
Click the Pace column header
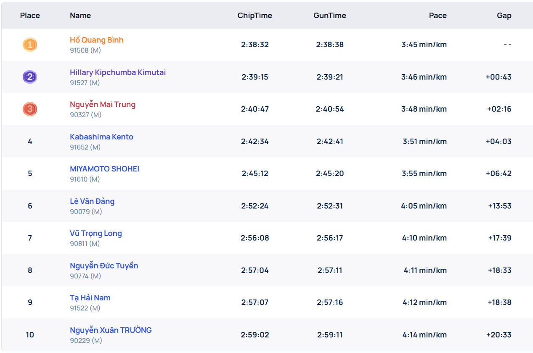(x=438, y=16)
